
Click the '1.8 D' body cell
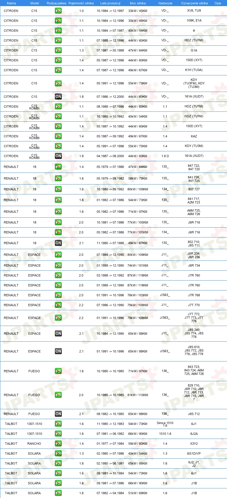(x=165, y=156)
